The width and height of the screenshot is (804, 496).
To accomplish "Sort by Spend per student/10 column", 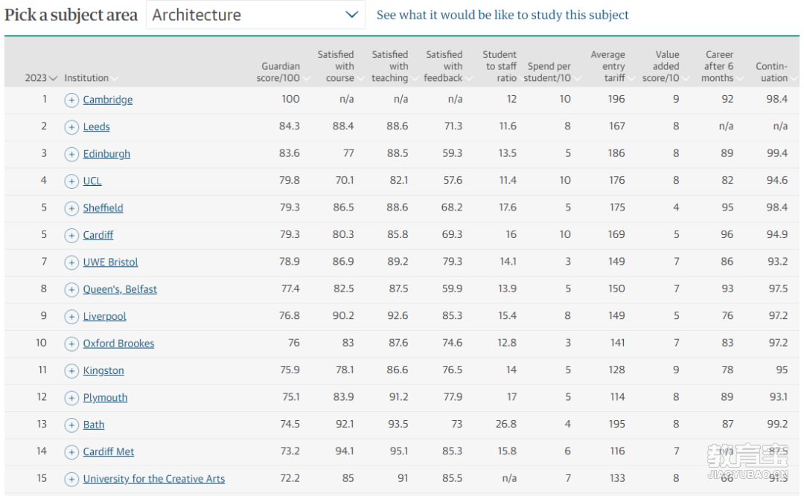I will 552,71.
